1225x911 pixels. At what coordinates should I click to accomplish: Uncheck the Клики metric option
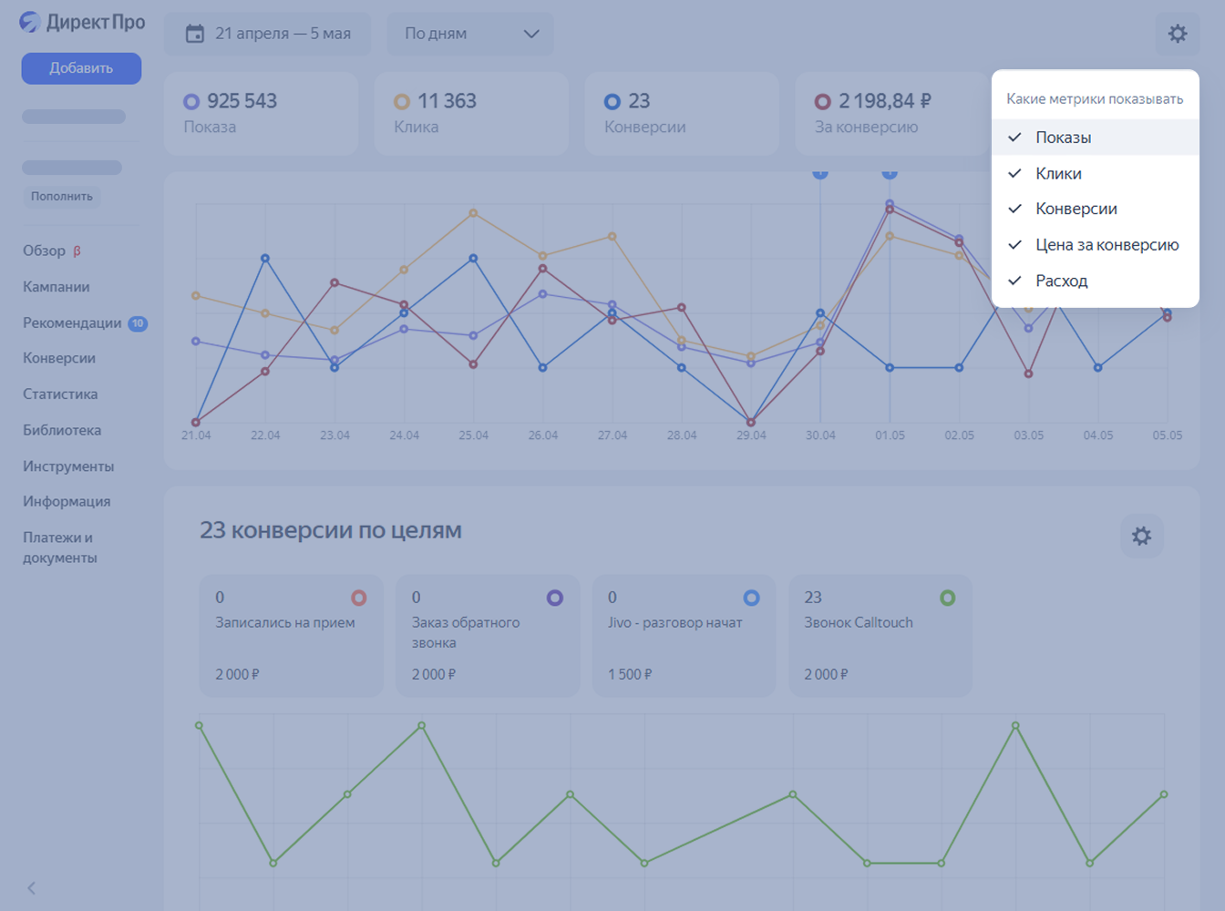pos(1095,173)
